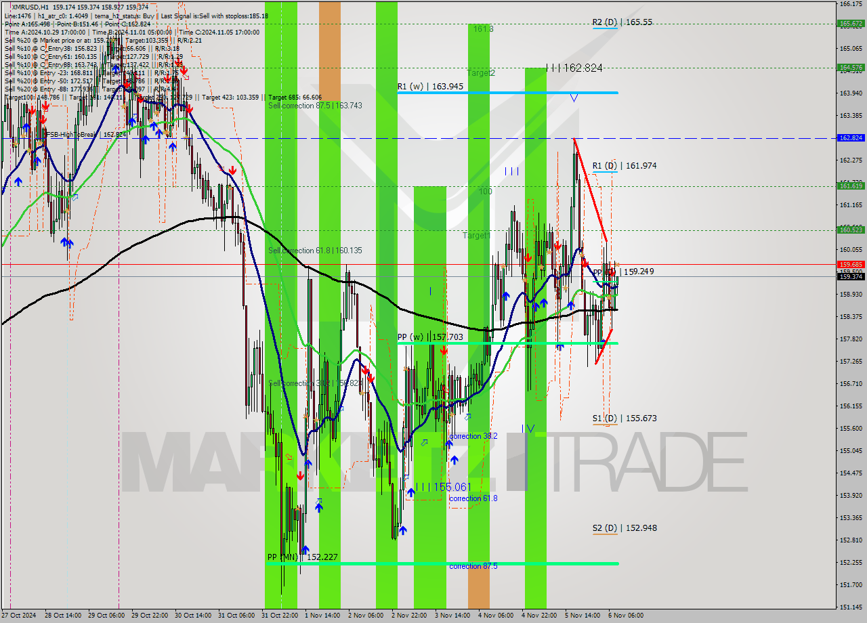Click the 'Target1' label
867x623 pixels.
(x=475, y=236)
